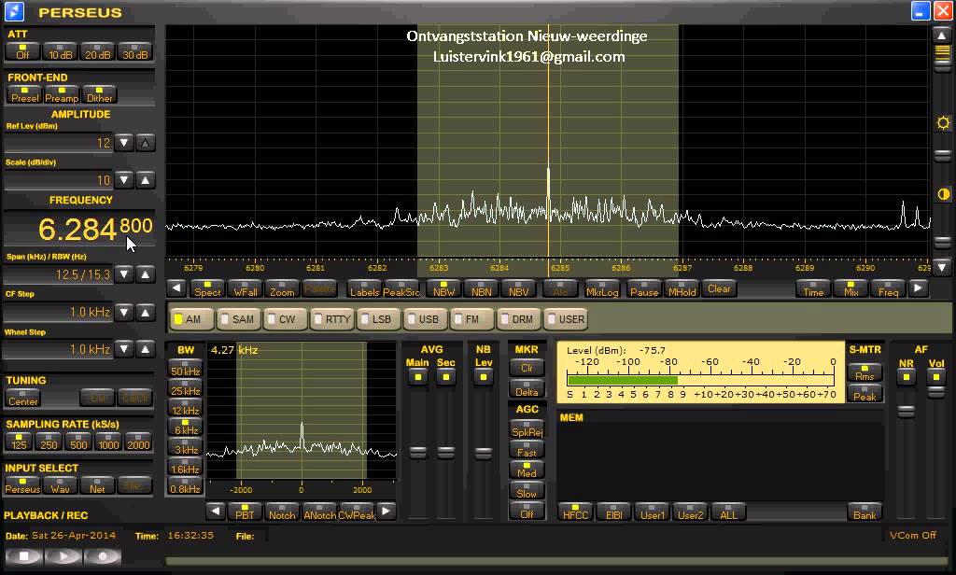Screen dimensions: 956x575
Task: Adjust the AVG Main slider
Action: [417, 452]
